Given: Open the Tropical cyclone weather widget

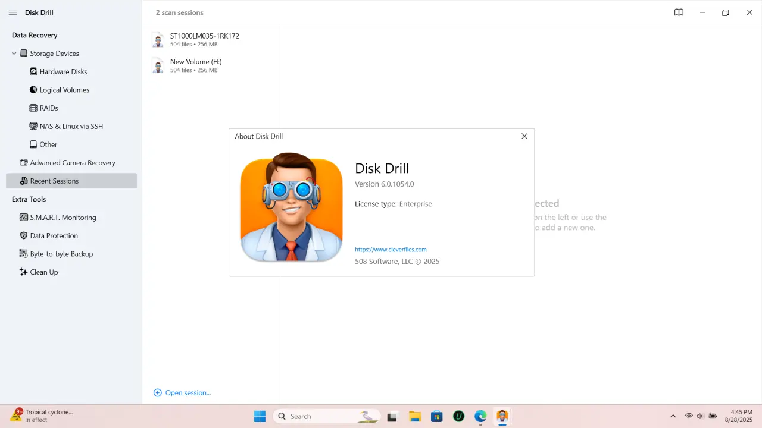Looking at the screenshot, I should (x=42, y=416).
